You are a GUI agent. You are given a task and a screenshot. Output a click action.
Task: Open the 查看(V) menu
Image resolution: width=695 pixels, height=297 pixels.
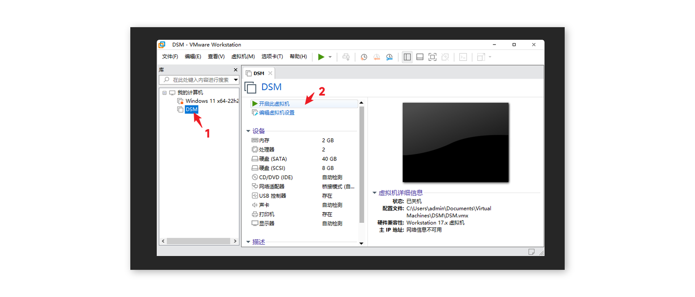pyautogui.click(x=216, y=57)
